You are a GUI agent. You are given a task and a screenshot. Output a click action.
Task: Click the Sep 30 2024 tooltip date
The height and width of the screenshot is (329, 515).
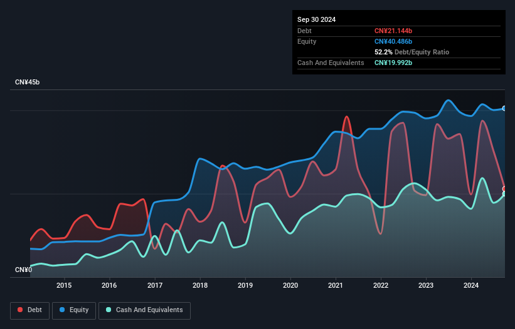click(316, 19)
